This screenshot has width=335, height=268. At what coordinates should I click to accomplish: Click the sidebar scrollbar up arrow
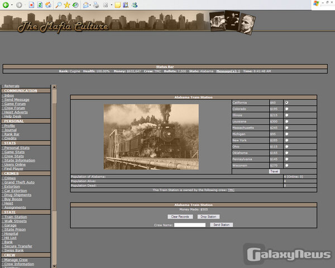click(x=54, y=87)
